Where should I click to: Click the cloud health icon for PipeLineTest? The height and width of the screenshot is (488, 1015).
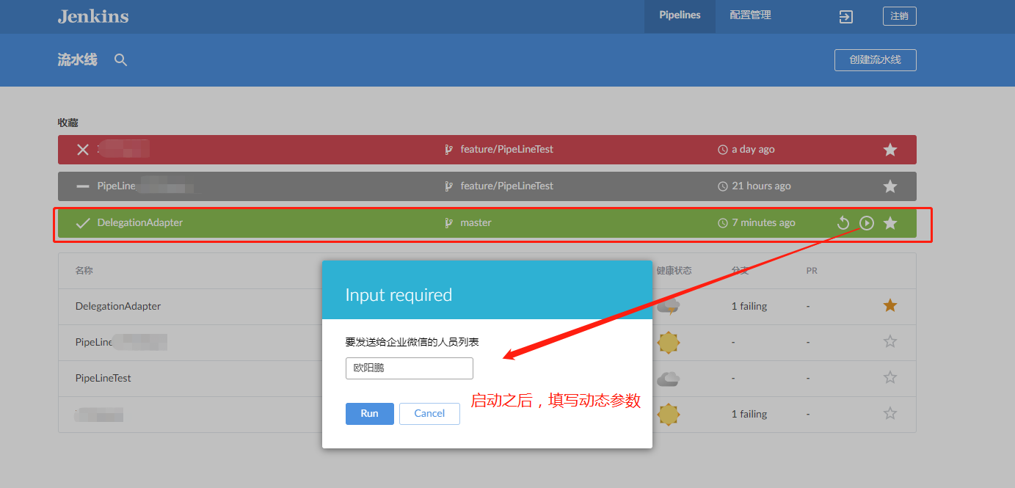pyautogui.click(x=668, y=378)
